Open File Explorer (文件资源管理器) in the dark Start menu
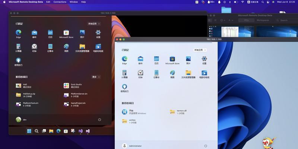The image size is (298, 149). 82,48
